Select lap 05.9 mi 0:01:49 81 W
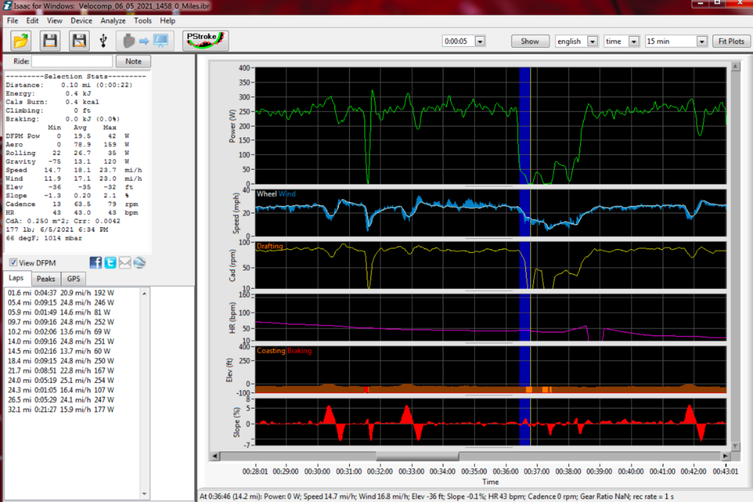This screenshot has height=502, width=753. pos(59,312)
